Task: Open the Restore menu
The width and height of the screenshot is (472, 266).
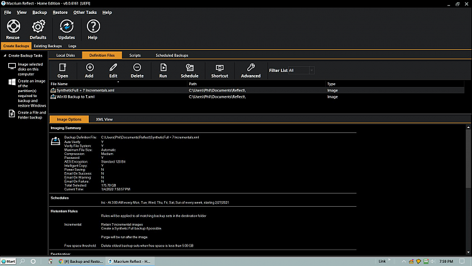Action: (60, 13)
